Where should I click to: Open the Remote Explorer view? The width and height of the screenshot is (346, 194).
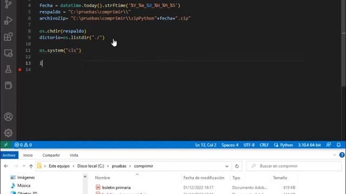coord(8,53)
